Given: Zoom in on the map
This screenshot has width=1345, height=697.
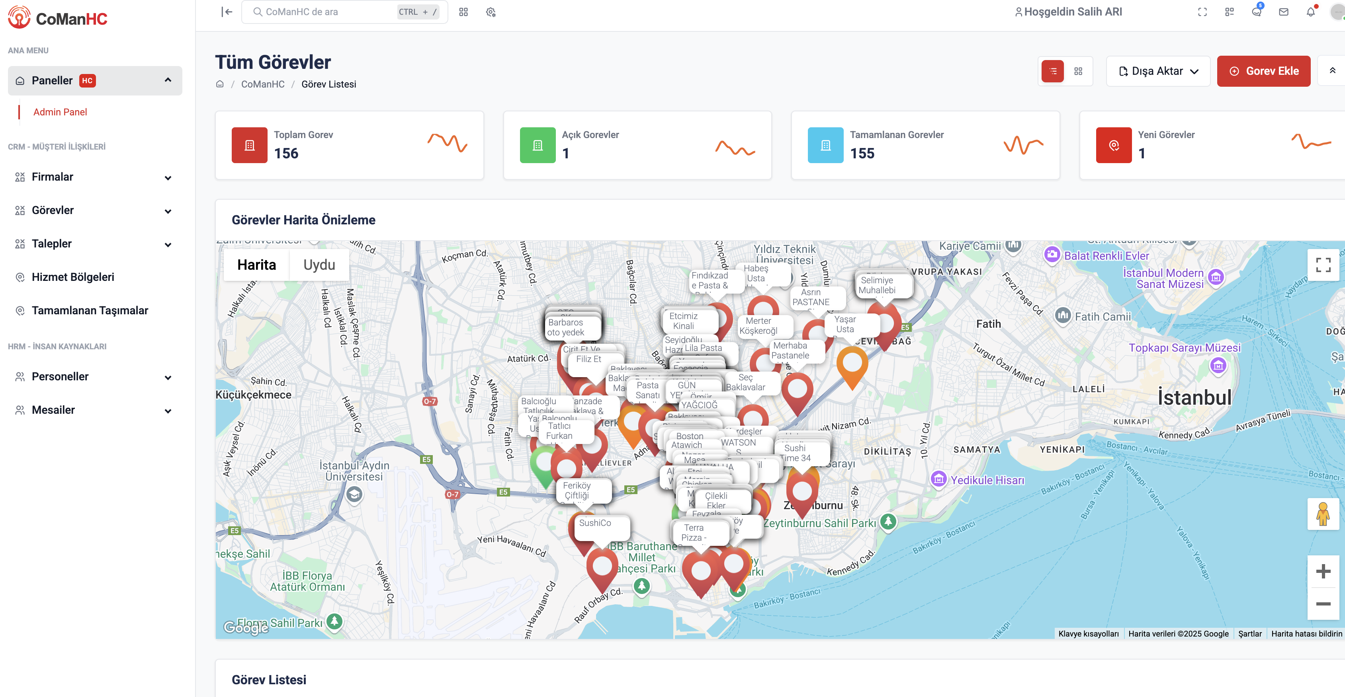Looking at the screenshot, I should (1323, 571).
